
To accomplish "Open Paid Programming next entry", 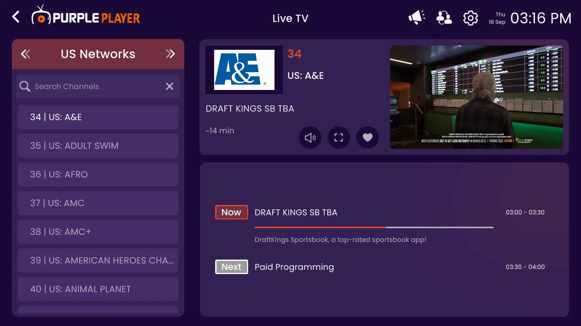I will pos(294,267).
